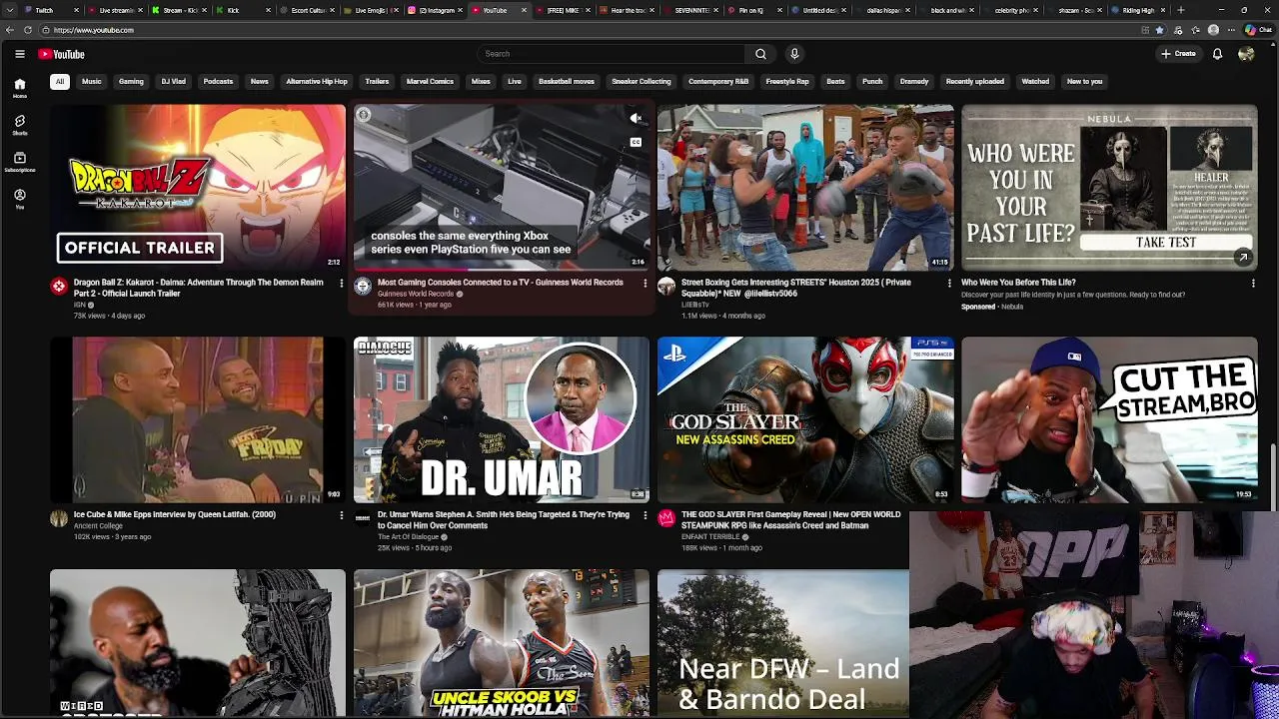Open more options for Most Gaming Consoles video

click(x=644, y=284)
